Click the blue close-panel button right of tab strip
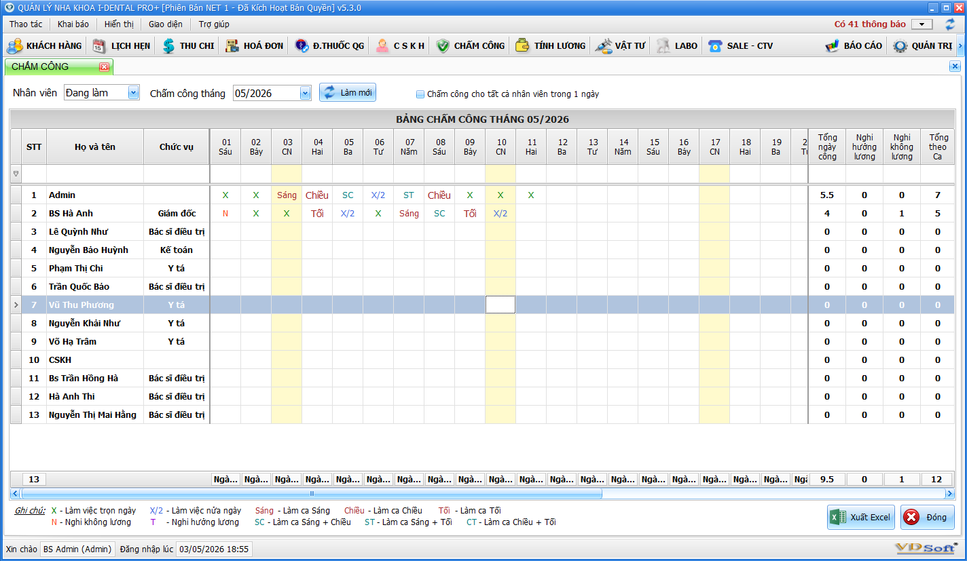 [x=955, y=66]
